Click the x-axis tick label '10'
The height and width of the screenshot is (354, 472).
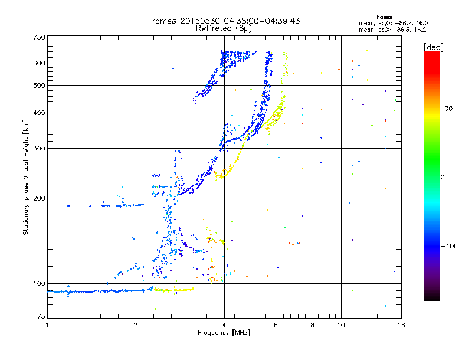click(341, 325)
